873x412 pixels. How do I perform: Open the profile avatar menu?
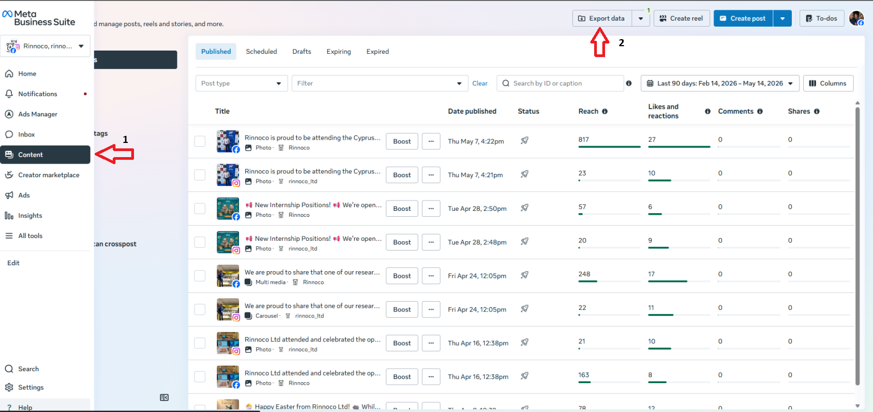pos(857,18)
